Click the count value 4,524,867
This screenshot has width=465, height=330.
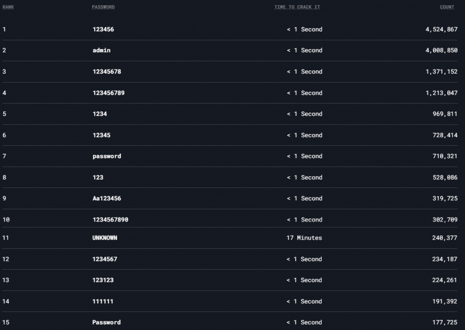click(441, 30)
